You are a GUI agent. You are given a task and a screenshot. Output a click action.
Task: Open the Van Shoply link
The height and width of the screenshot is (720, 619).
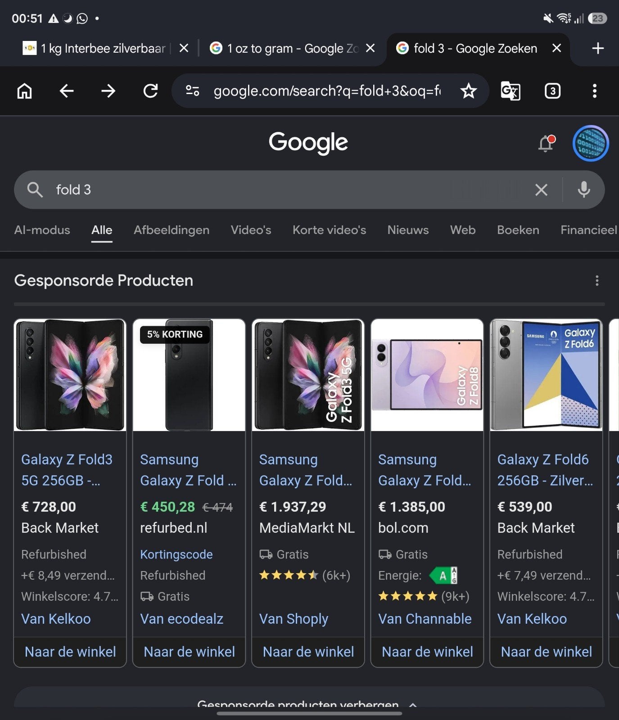294,619
